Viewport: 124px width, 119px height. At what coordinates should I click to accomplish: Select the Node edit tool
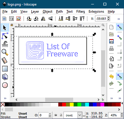tap(5, 36)
